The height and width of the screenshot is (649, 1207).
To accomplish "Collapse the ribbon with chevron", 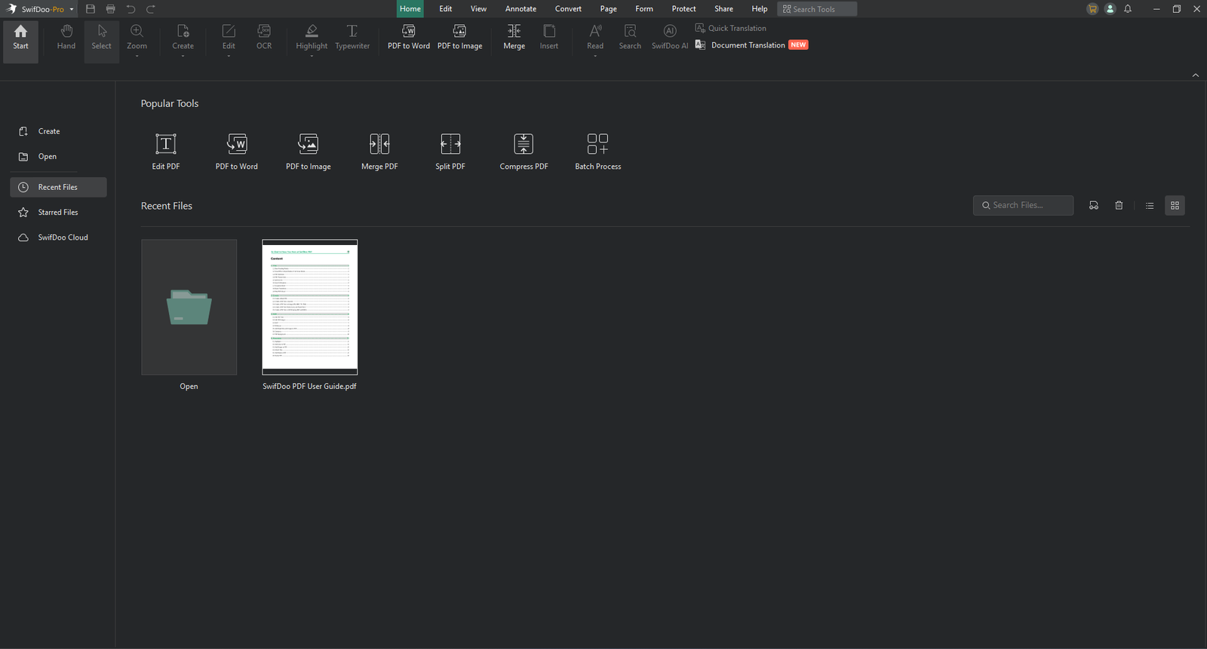I will click(1196, 75).
